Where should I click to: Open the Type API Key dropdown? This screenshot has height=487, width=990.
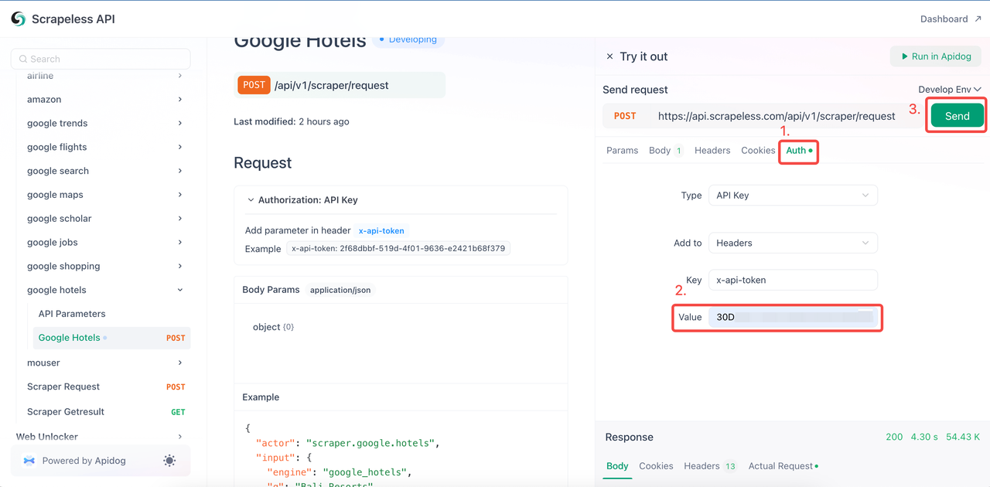tap(793, 196)
